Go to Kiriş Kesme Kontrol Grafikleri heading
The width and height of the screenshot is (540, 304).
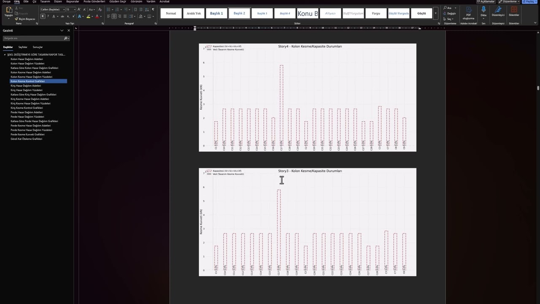point(27,108)
